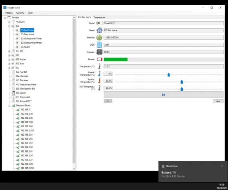Image resolution: width=228 pixels, height=190 pixels.
Task: Click the chip icon beside Firmware
Action: [100, 52]
